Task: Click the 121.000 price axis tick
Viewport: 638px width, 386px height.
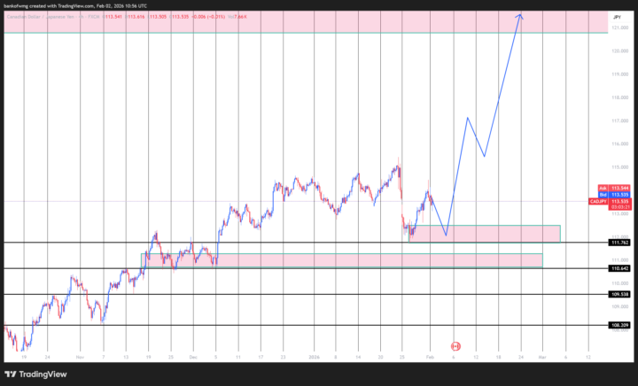Action: pos(620,27)
